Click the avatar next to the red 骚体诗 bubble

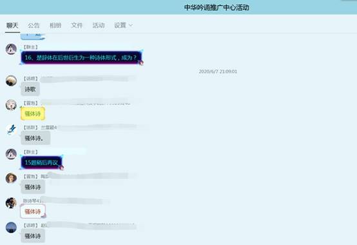tap(11, 202)
